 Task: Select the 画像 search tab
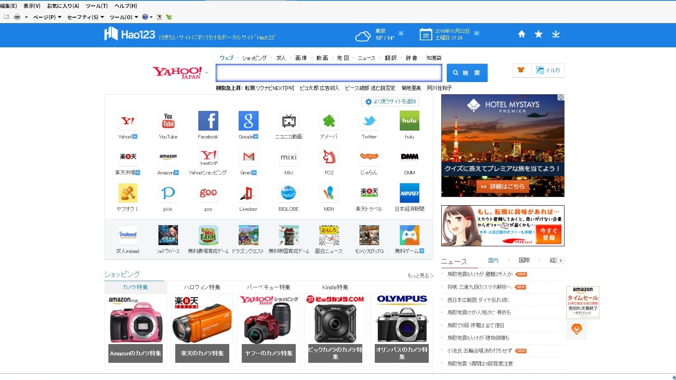tap(301, 58)
